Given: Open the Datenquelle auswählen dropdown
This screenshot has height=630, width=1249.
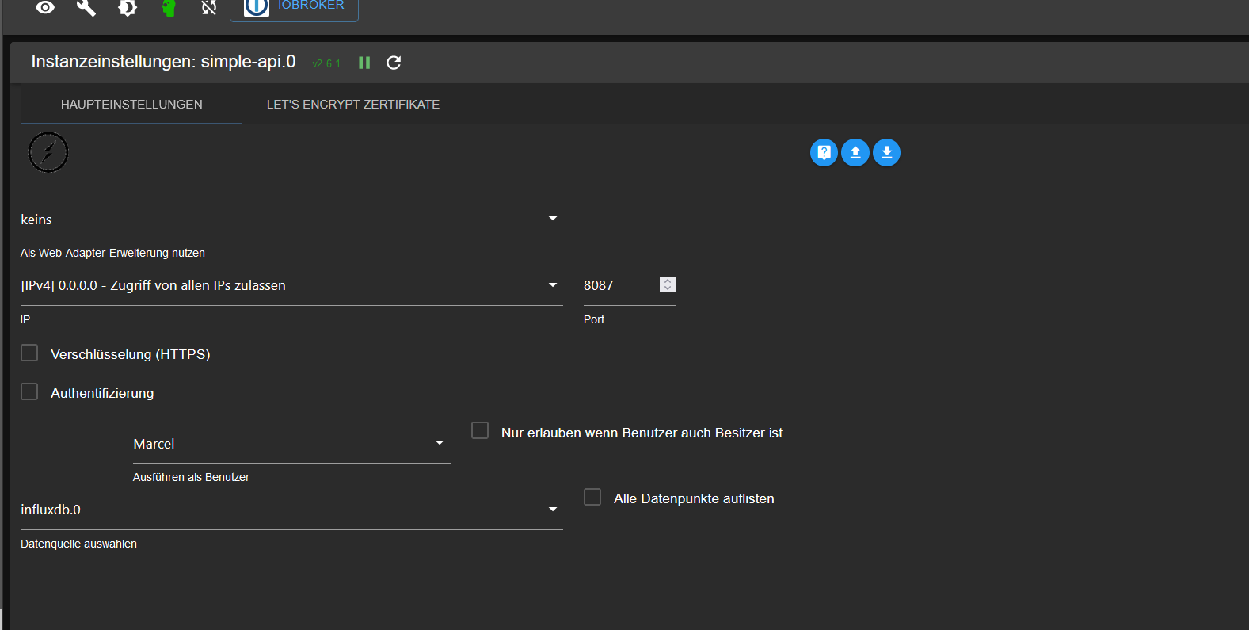Looking at the screenshot, I should point(291,510).
